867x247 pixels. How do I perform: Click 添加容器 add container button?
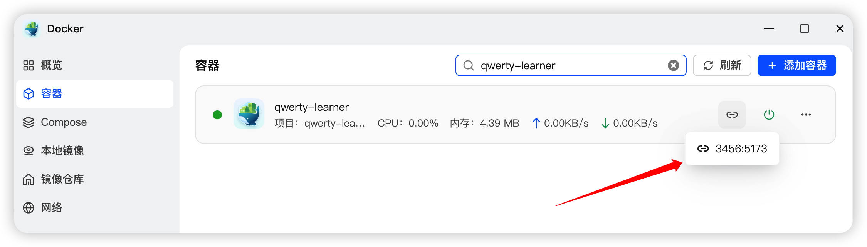pos(796,66)
